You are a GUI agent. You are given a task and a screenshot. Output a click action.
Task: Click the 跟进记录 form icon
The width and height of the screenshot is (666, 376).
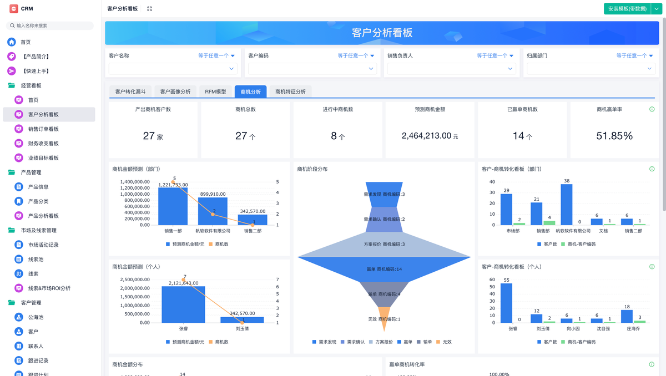[x=19, y=360]
